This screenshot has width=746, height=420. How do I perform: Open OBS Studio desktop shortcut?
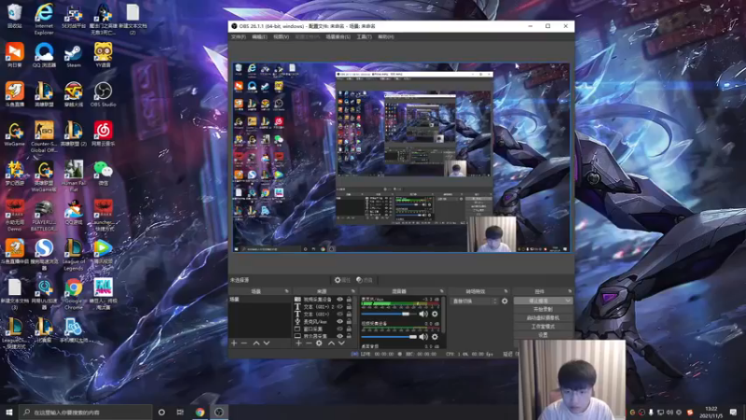pos(103,95)
